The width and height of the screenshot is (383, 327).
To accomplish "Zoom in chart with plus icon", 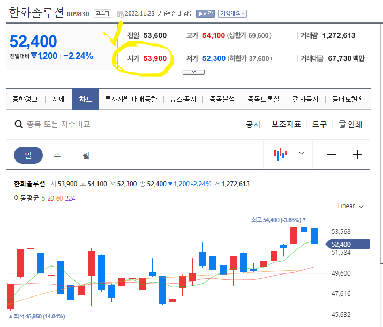I will [357, 155].
